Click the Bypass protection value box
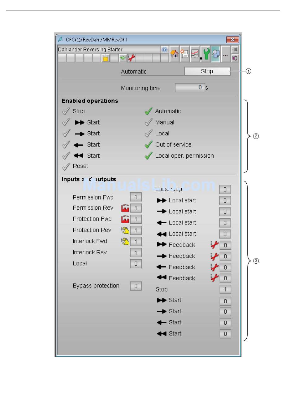 (x=136, y=286)
